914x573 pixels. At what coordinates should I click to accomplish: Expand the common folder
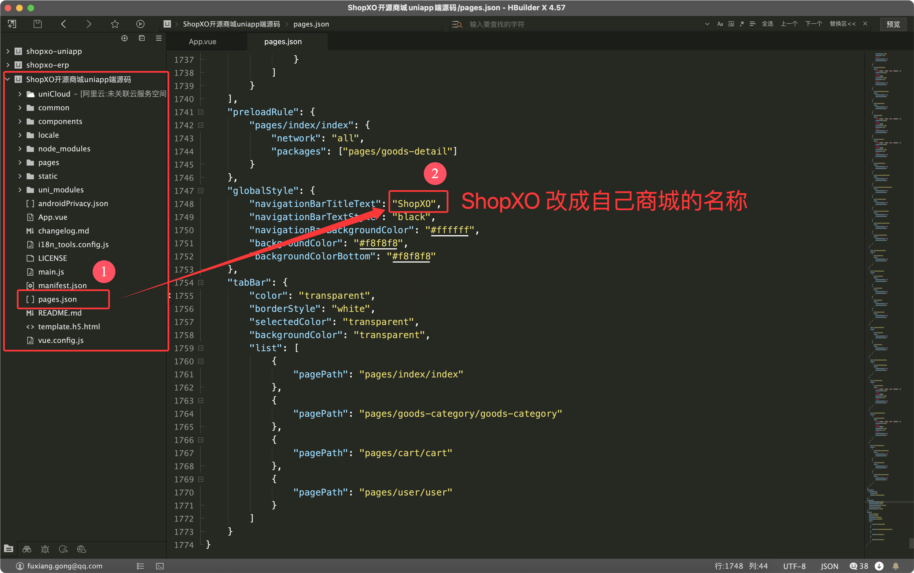(20, 108)
